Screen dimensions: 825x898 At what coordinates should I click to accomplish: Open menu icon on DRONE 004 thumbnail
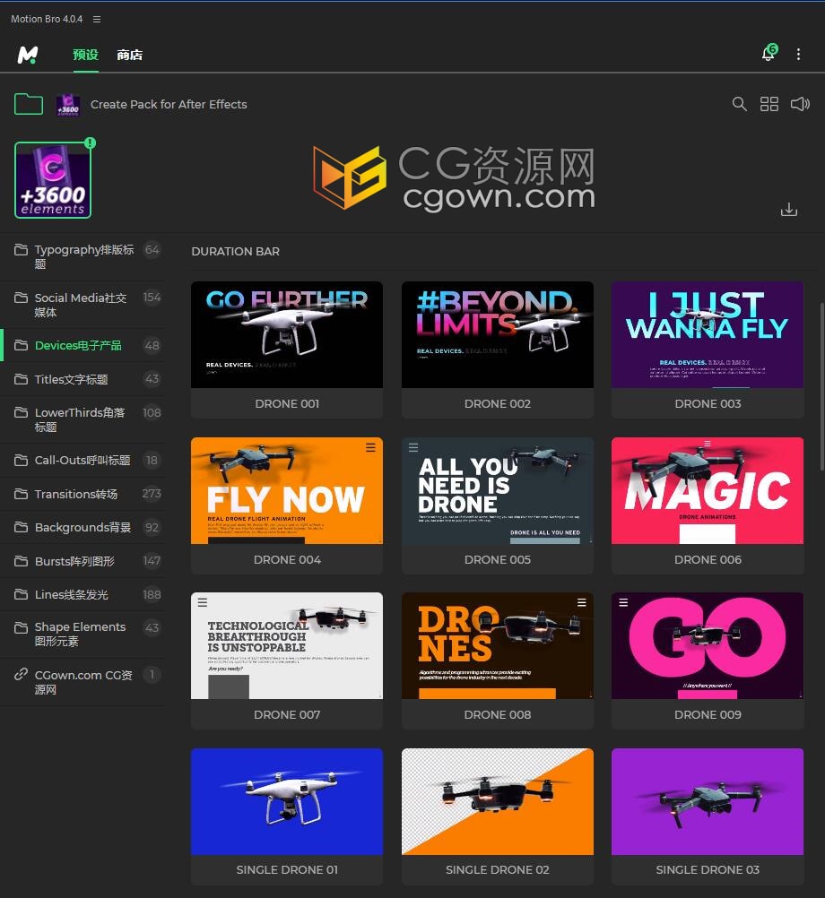370,447
